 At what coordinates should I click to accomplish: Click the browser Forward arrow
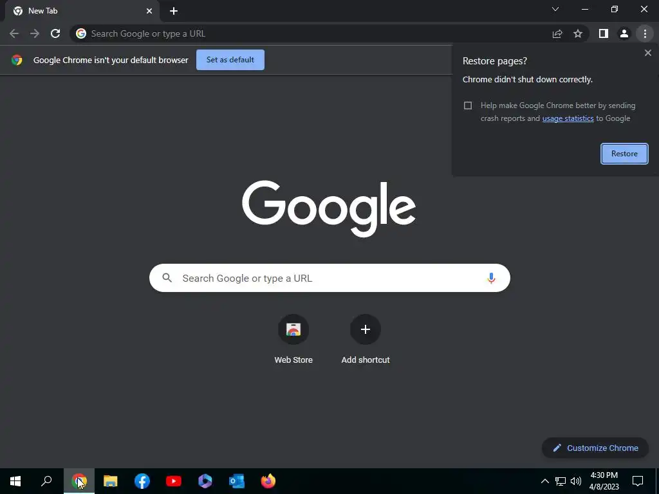tap(35, 33)
